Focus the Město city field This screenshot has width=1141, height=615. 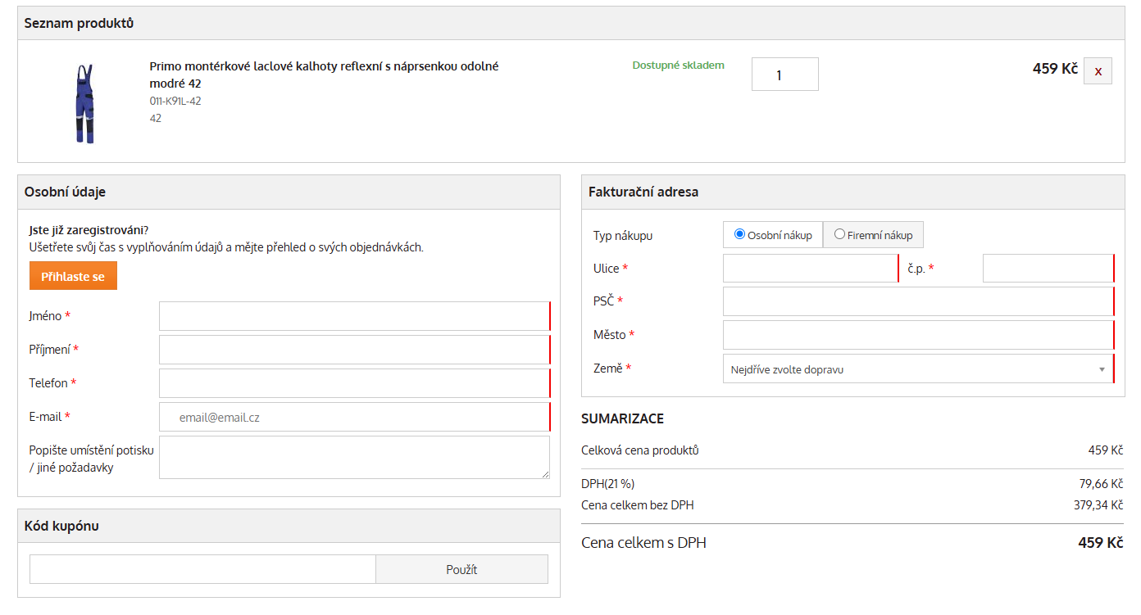coord(917,335)
